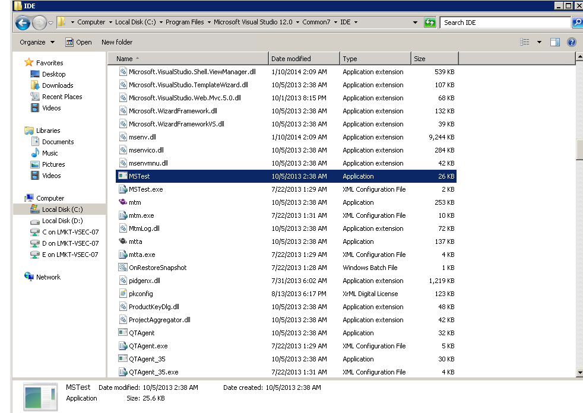Sort by Date modified column header
This screenshot has width=583, height=413.
tap(304, 59)
